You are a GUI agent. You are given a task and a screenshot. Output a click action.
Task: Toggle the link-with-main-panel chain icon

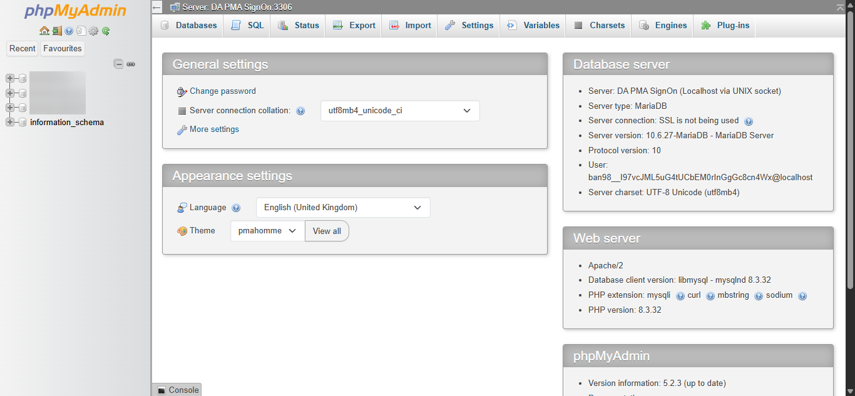(x=131, y=64)
